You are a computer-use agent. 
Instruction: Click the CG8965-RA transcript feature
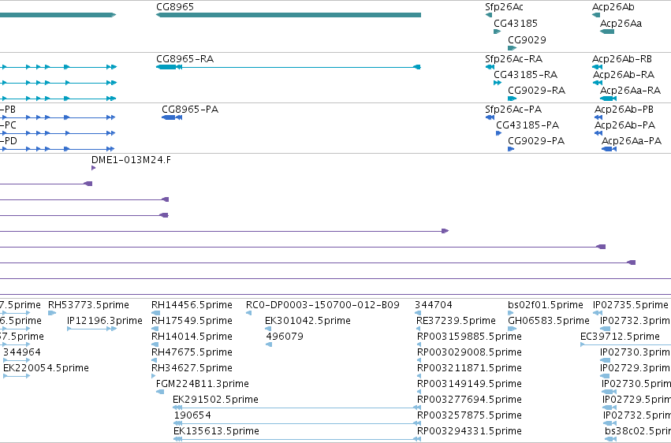point(289,67)
